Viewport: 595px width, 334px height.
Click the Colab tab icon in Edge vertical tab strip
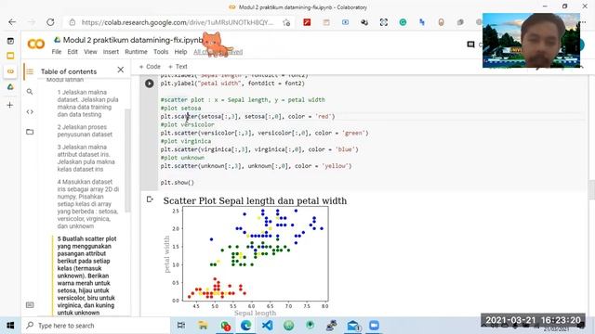coord(10,71)
